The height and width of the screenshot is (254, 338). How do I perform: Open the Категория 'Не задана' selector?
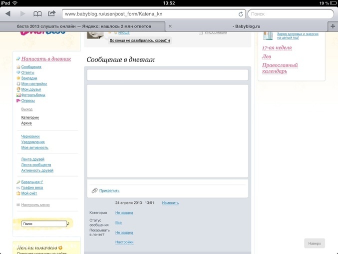point(124,212)
